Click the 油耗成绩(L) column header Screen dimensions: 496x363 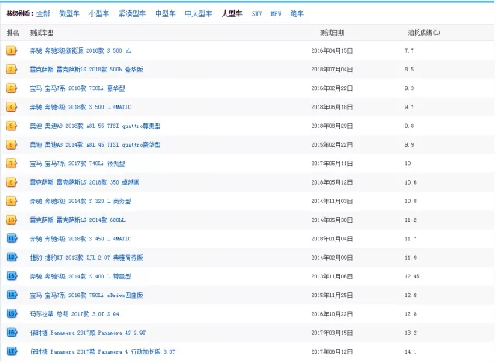[424, 33]
